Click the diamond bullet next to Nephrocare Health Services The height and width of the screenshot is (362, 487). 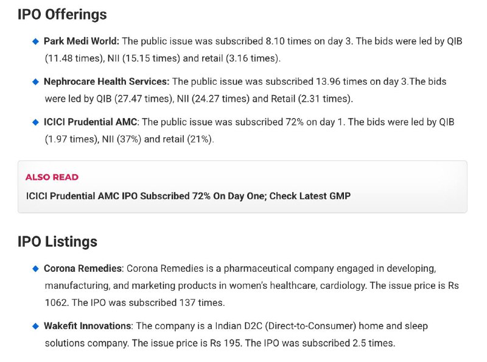(x=35, y=82)
